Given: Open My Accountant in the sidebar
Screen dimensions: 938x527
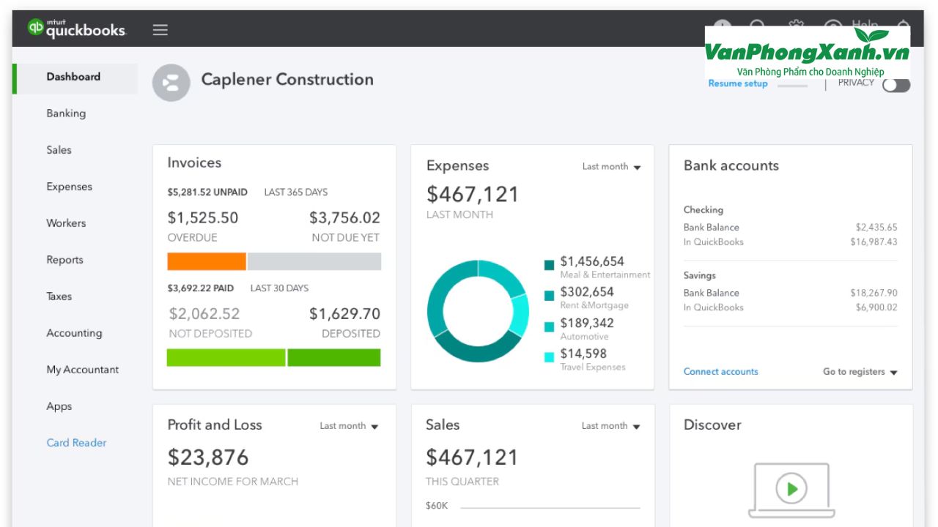Looking at the screenshot, I should tap(83, 370).
